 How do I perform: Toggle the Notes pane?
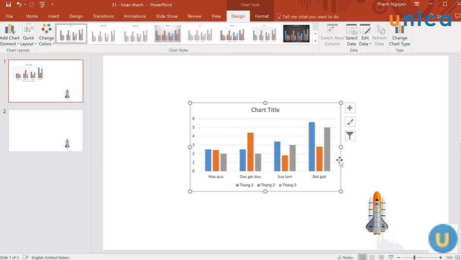coord(345,258)
